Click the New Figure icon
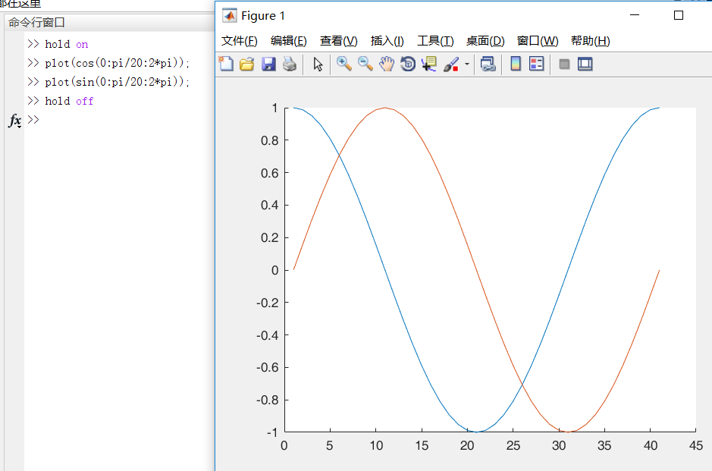This screenshot has height=471, width=712. point(225,64)
